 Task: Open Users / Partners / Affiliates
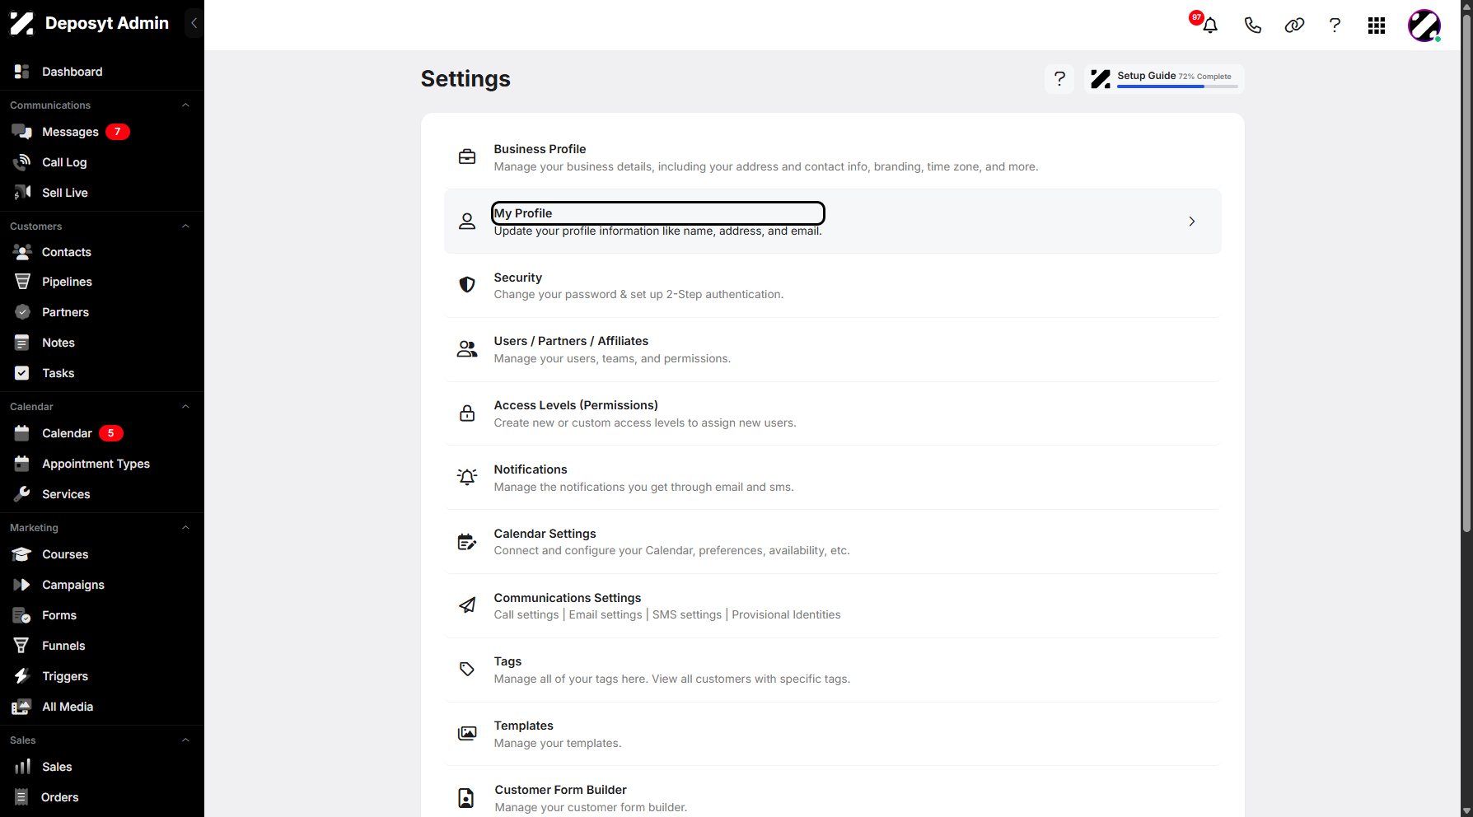[833, 350]
